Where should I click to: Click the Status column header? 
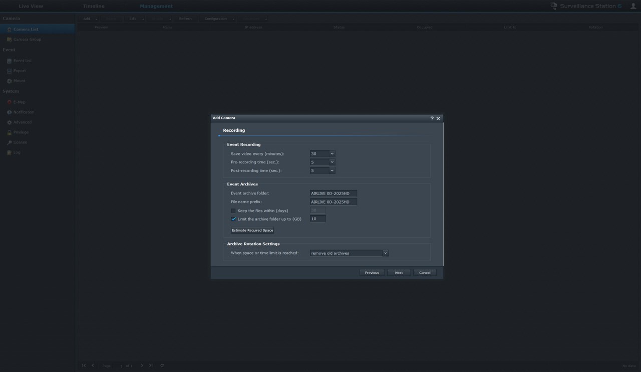click(339, 27)
